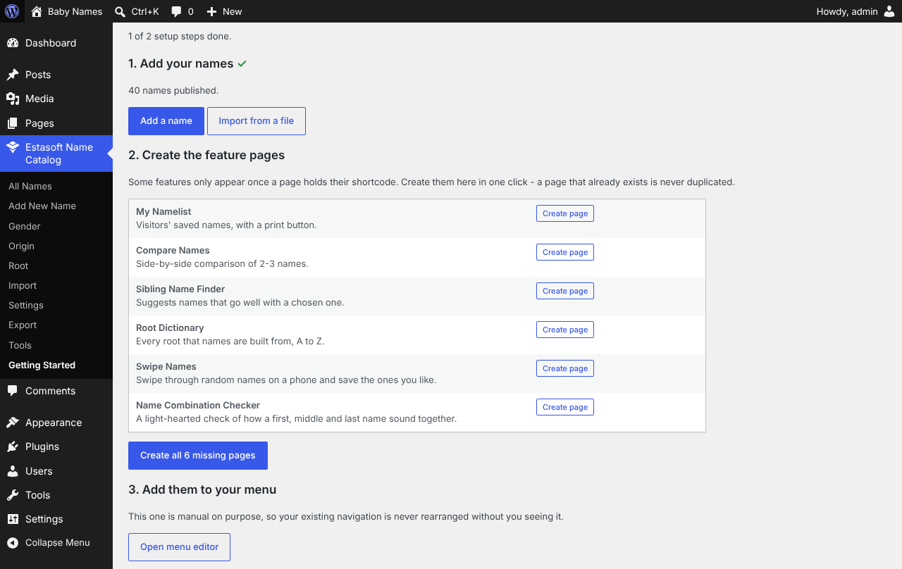Click the "40 names published." text
The image size is (902, 569).
[x=173, y=90]
